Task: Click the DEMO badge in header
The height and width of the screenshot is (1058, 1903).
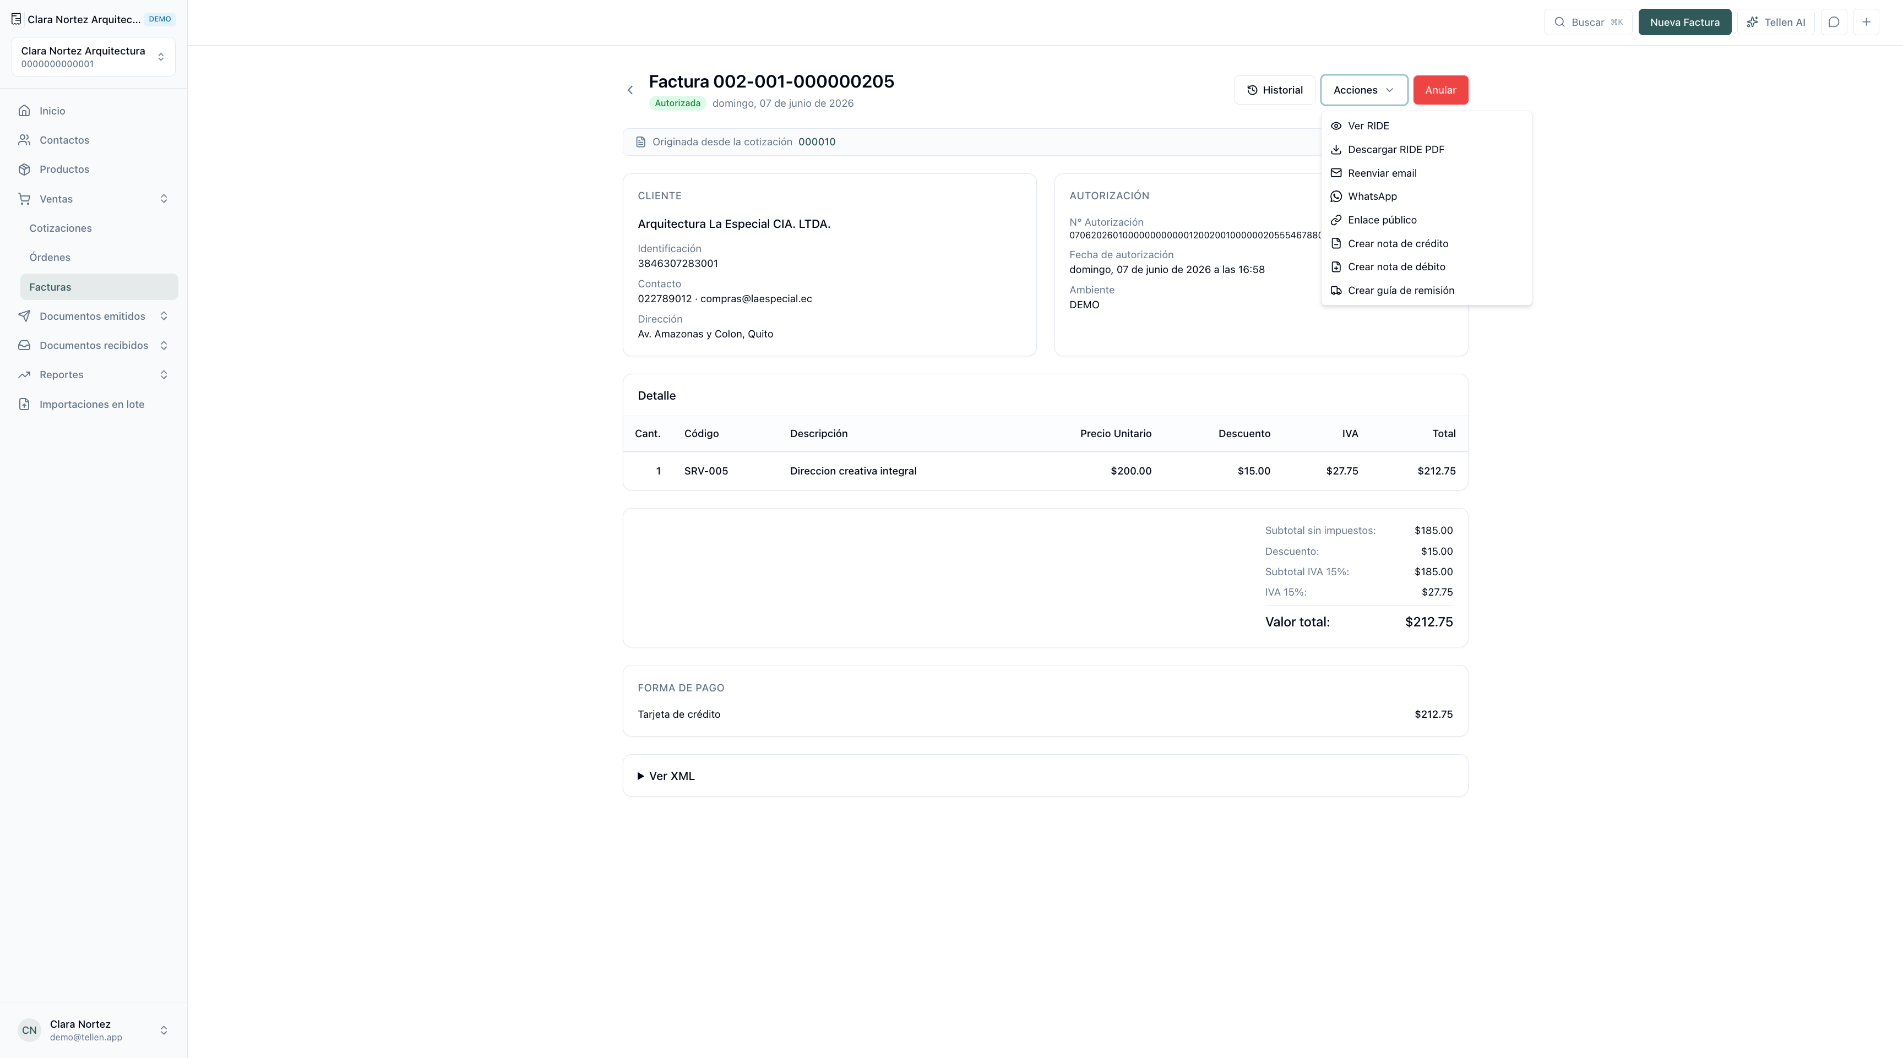Action: coord(160,19)
